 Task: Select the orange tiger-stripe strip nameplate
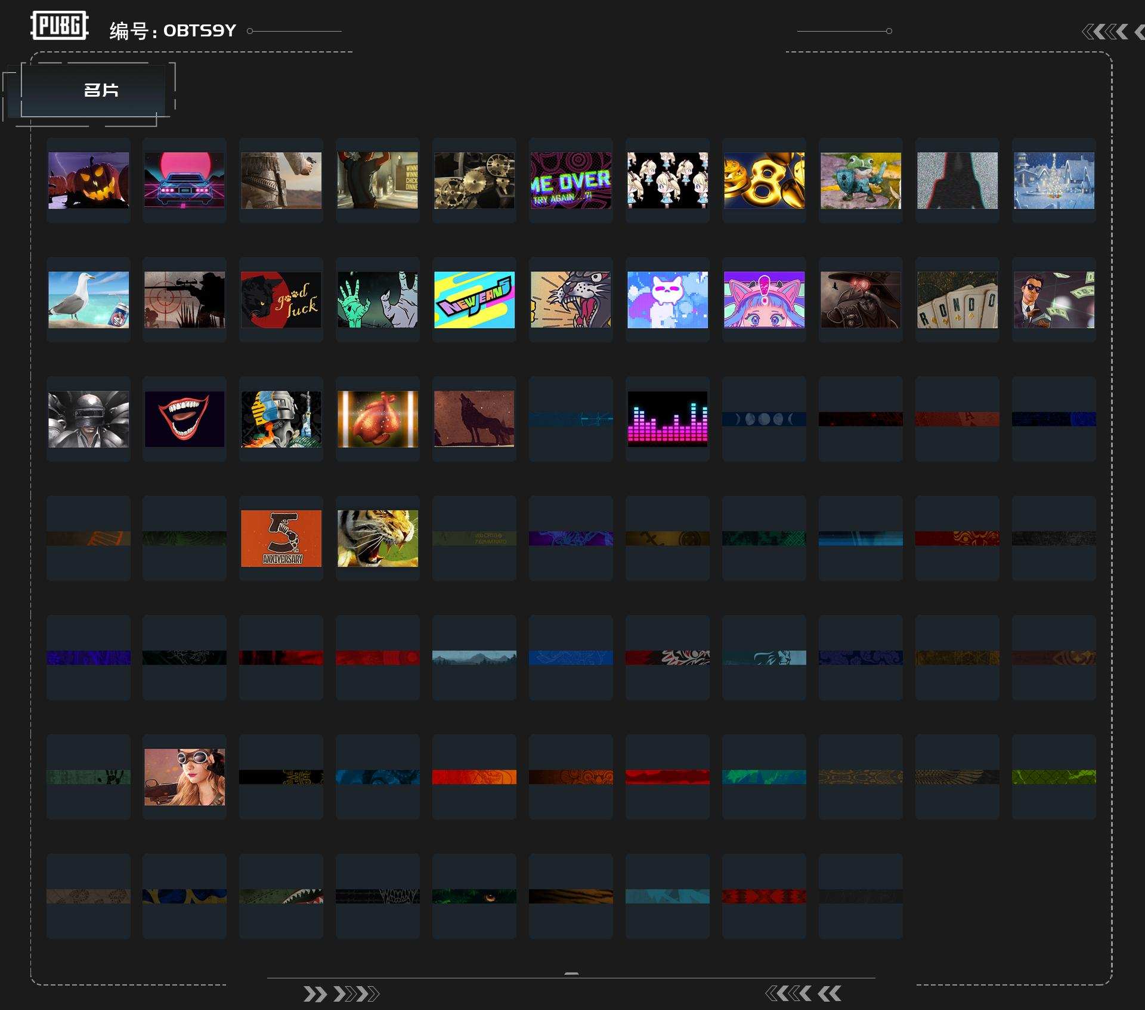tap(571, 896)
